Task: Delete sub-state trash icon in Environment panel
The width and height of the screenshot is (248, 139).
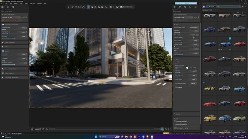Action: (x=198, y=17)
